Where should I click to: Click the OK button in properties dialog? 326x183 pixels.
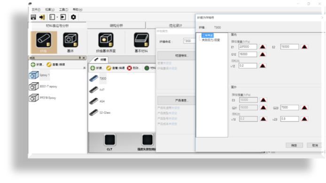point(294,145)
